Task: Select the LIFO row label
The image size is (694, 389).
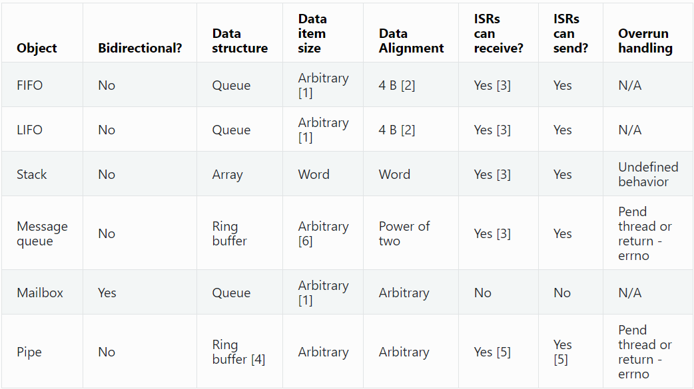Action: 29,130
